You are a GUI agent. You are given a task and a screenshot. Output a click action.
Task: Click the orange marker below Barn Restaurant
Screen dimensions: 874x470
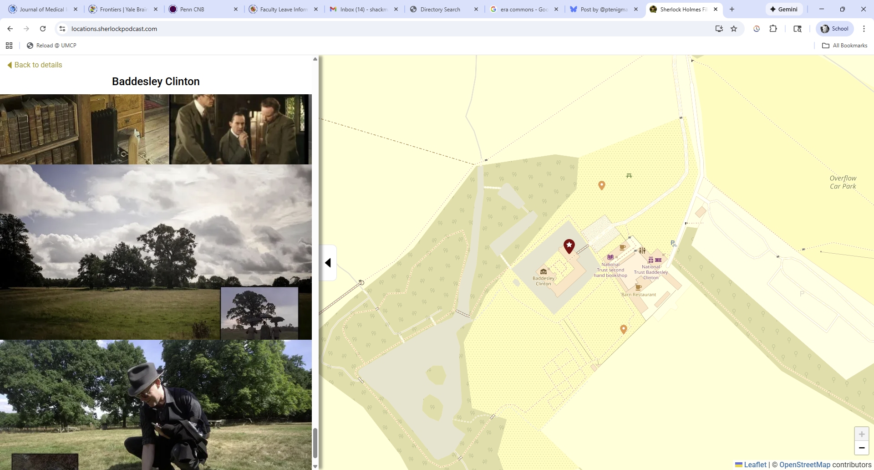tap(624, 329)
